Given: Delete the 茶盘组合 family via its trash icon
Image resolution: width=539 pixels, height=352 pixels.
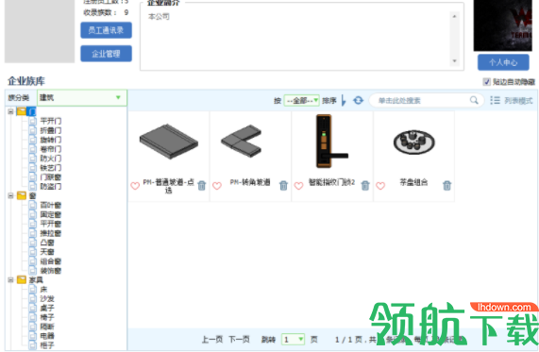Looking at the screenshot, I should tap(446, 186).
